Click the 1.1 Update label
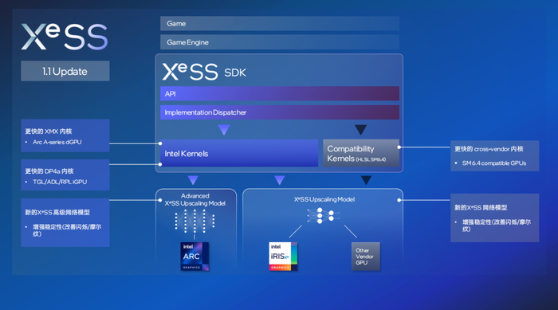This screenshot has height=310, width=558. coord(65,71)
